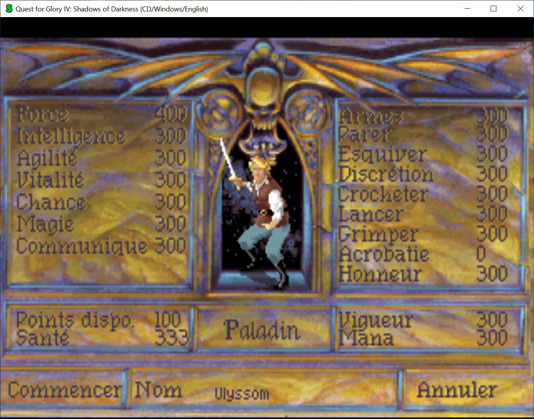
Task: Start the game with Commencer button
Action: pos(65,390)
